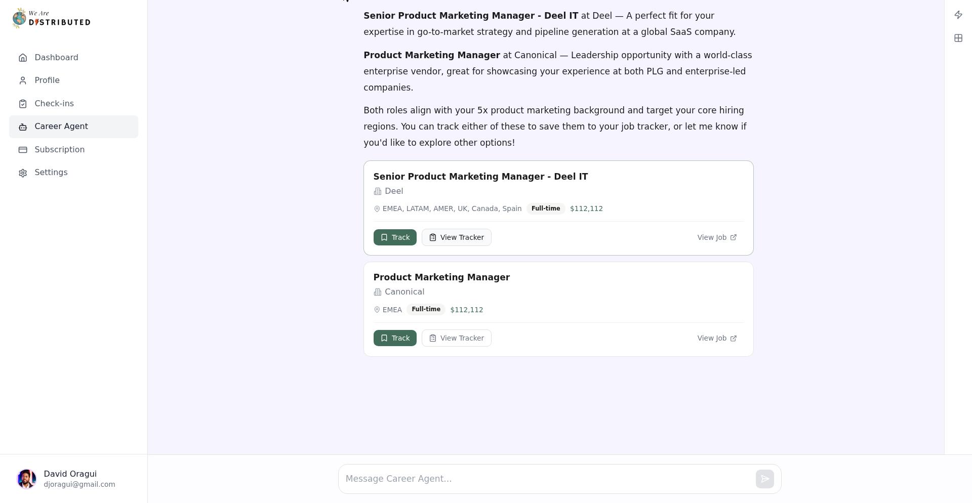Open View Tracker for the Canonical role
This screenshot has width=972, height=503.
pos(456,338)
